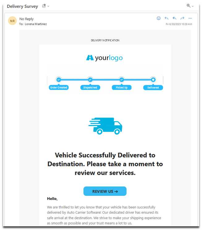Reply to the email using the arrow icon
This screenshot has width=202, height=230.
(x=166, y=18)
